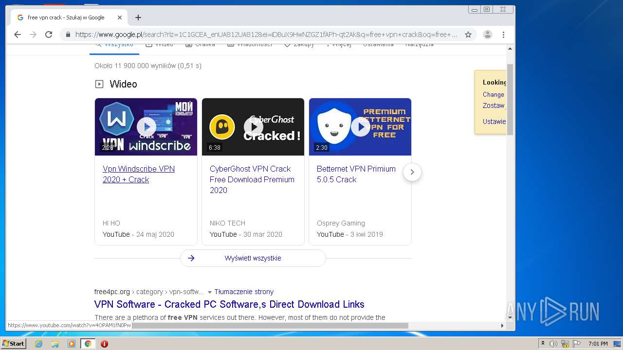Click the vertical scrollbar thumb
Viewport: 623px width, 350px height.
510,100
